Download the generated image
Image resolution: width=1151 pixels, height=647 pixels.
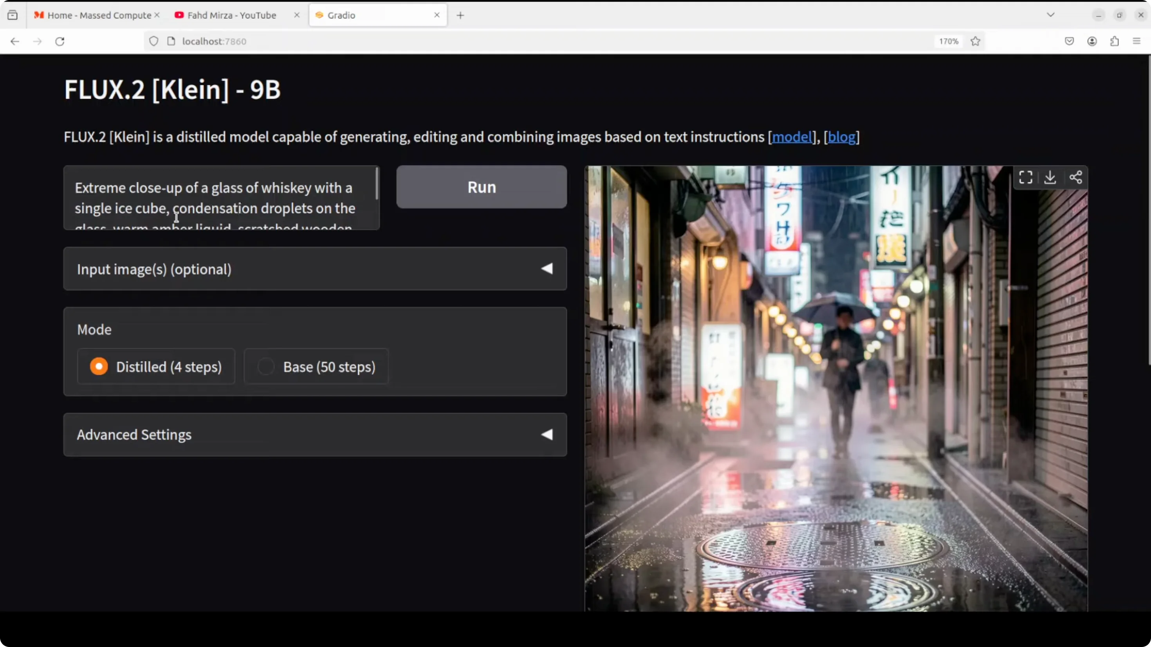pyautogui.click(x=1050, y=177)
